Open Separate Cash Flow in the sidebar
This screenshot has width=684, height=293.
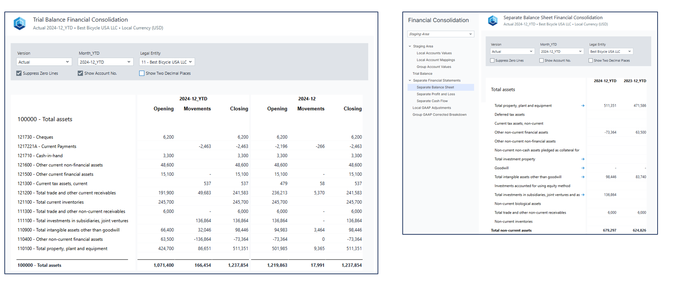point(432,101)
